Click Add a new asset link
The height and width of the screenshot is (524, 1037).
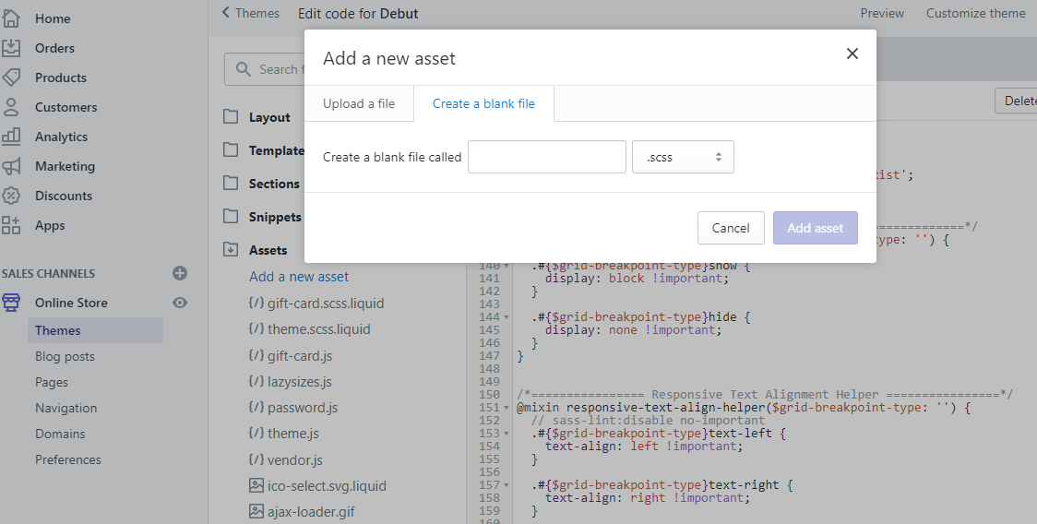click(299, 277)
